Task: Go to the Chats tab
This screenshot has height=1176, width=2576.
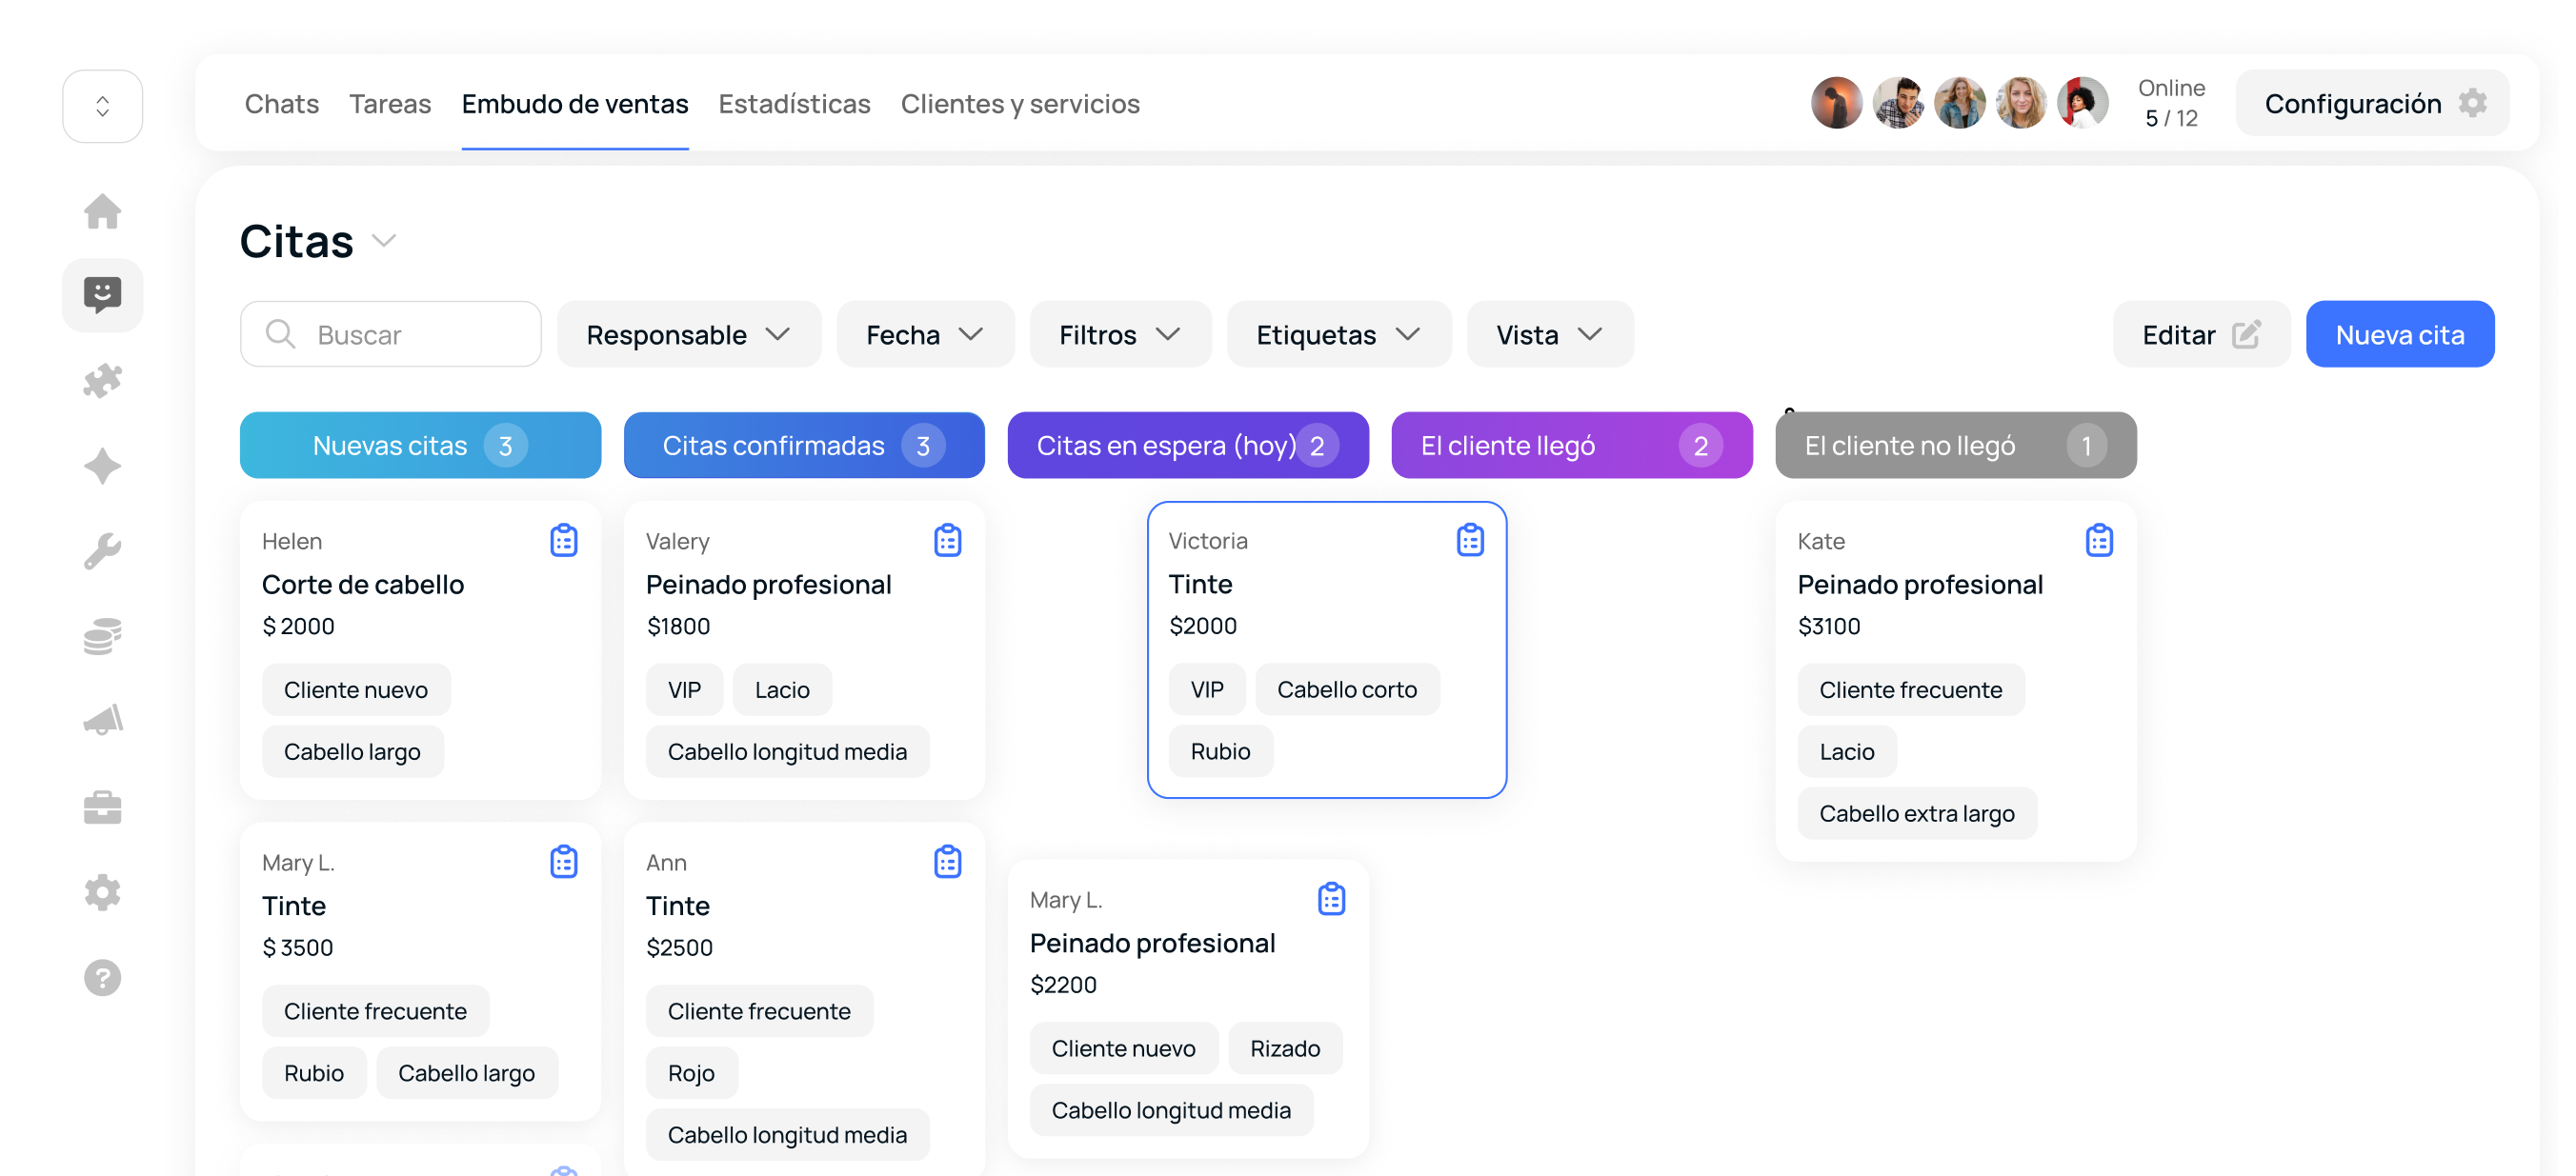Action: pos(281,104)
